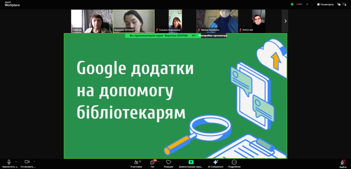The width and height of the screenshot is (351, 169).
Task: Expand audio options caret beside microphone
Action: (16, 161)
